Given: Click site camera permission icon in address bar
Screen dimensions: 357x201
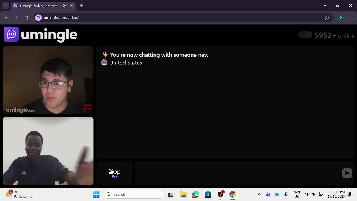Looking at the screenshot, I should (x=38, y=18).
